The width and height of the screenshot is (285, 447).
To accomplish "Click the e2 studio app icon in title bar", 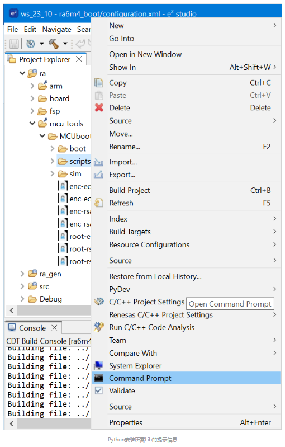I will (x=13, y=13).
